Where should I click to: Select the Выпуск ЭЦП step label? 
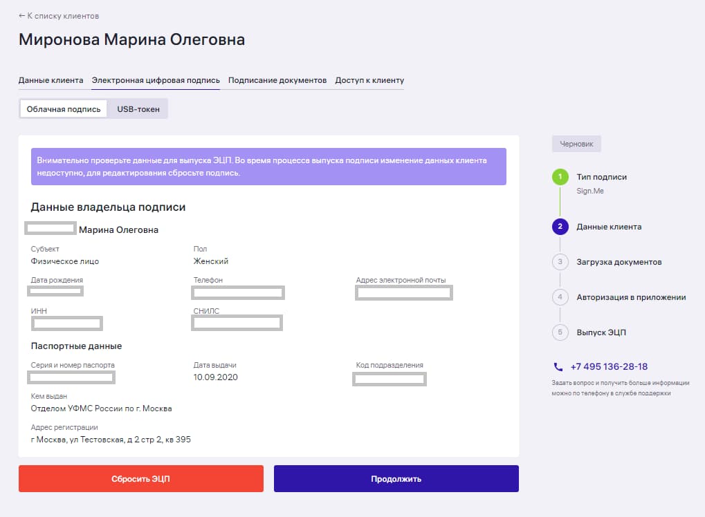coord(601,332)
